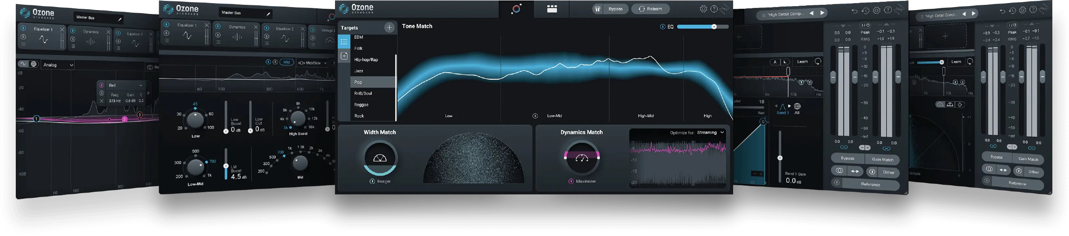
Task: Select the targets list view icon
Action: 344,42
